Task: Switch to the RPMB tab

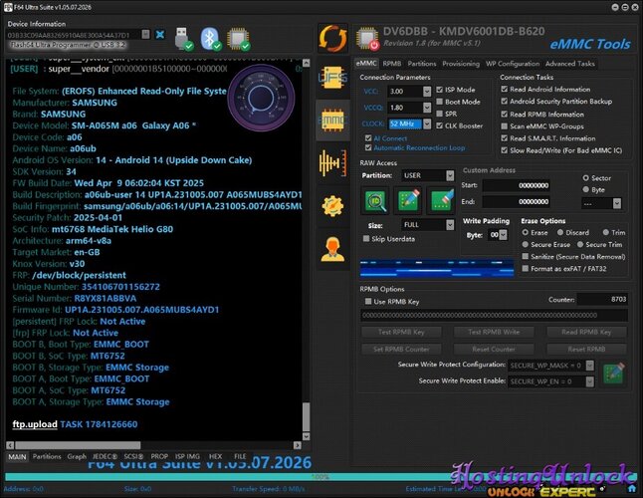Action: 392,64
